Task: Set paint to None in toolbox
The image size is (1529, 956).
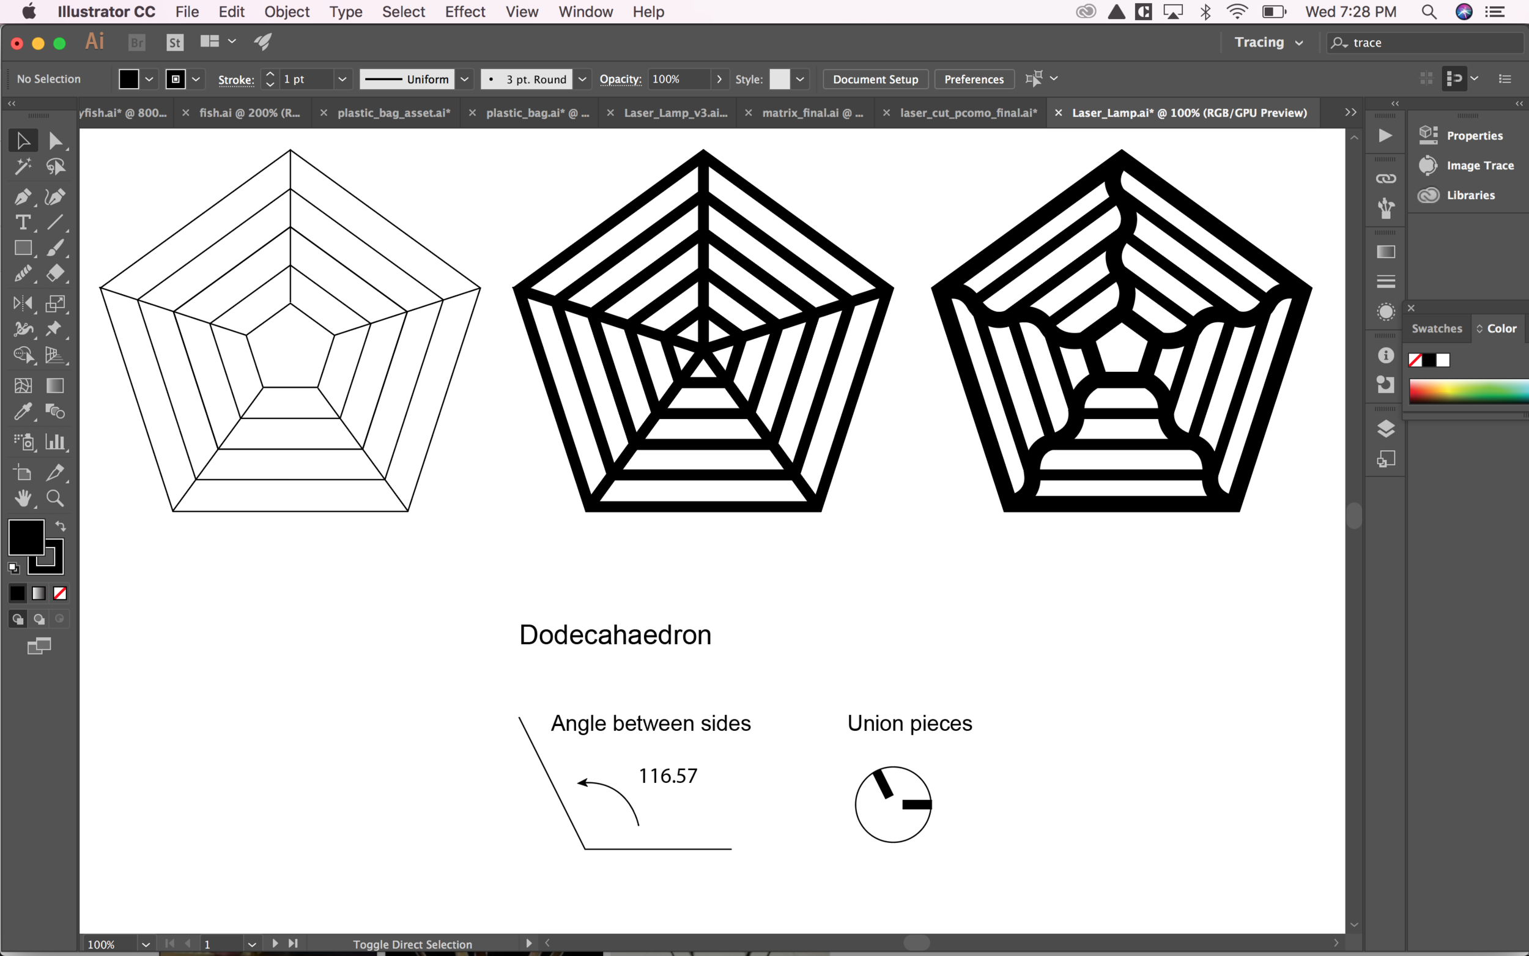Action: coord(60,593)
